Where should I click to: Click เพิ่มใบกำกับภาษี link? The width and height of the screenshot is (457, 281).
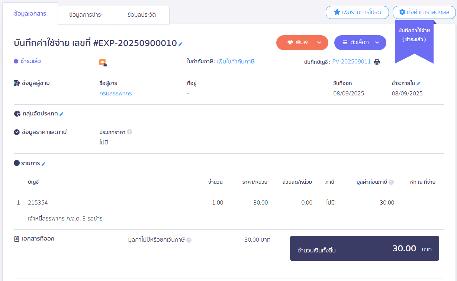click(236, 62)
